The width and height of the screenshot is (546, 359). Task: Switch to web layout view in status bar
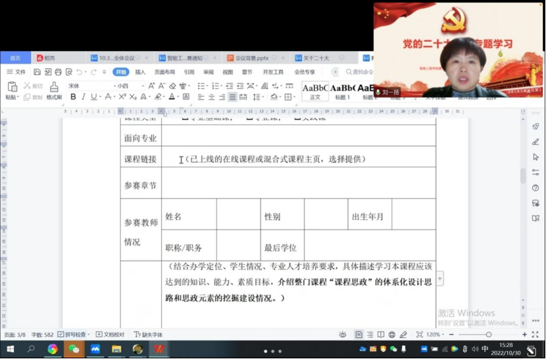(x=391, y=335)
